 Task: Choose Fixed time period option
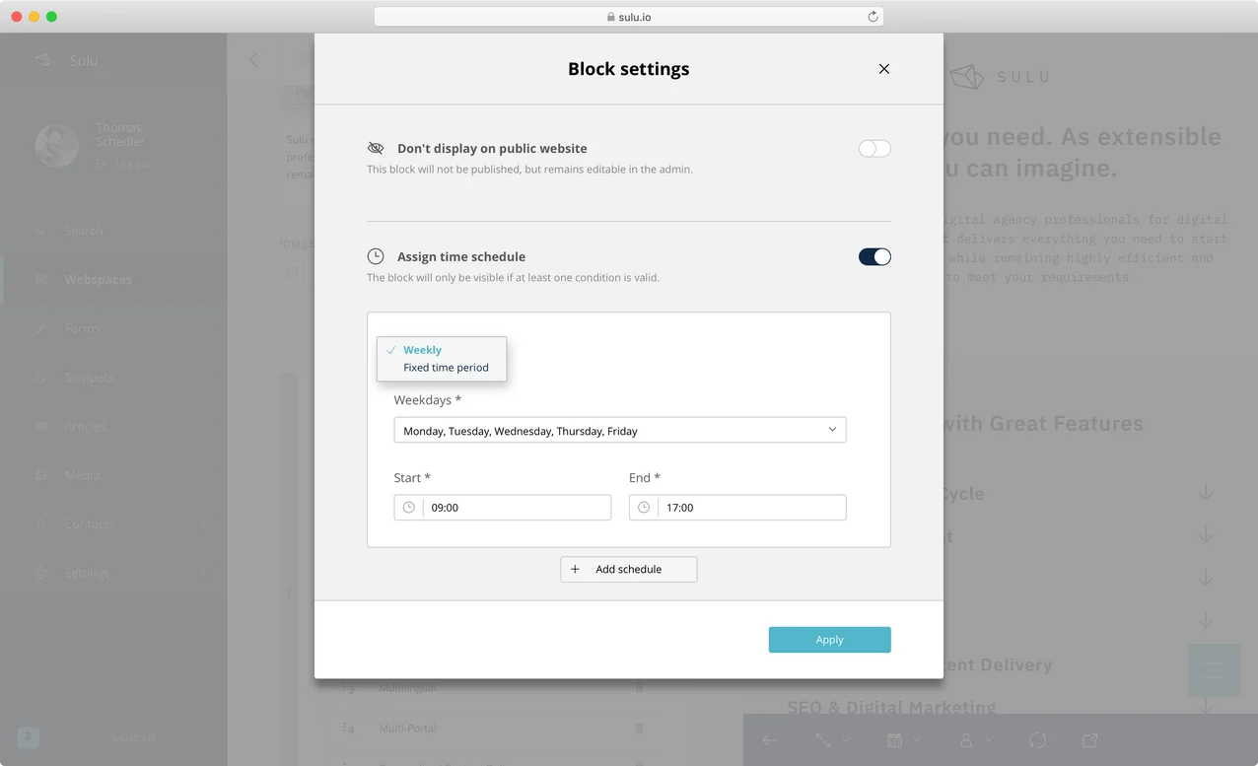(x=446, y=368)
